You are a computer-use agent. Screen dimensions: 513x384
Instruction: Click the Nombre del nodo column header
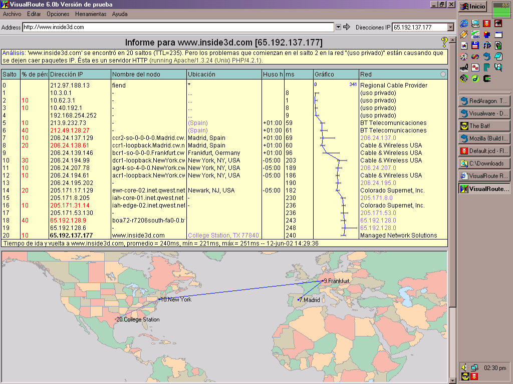coord(149,74)
